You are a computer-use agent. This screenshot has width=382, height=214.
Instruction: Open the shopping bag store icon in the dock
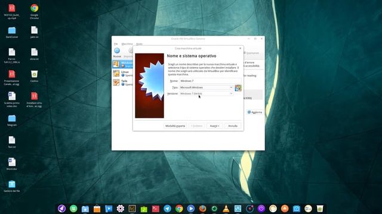[x=97, y=209]
